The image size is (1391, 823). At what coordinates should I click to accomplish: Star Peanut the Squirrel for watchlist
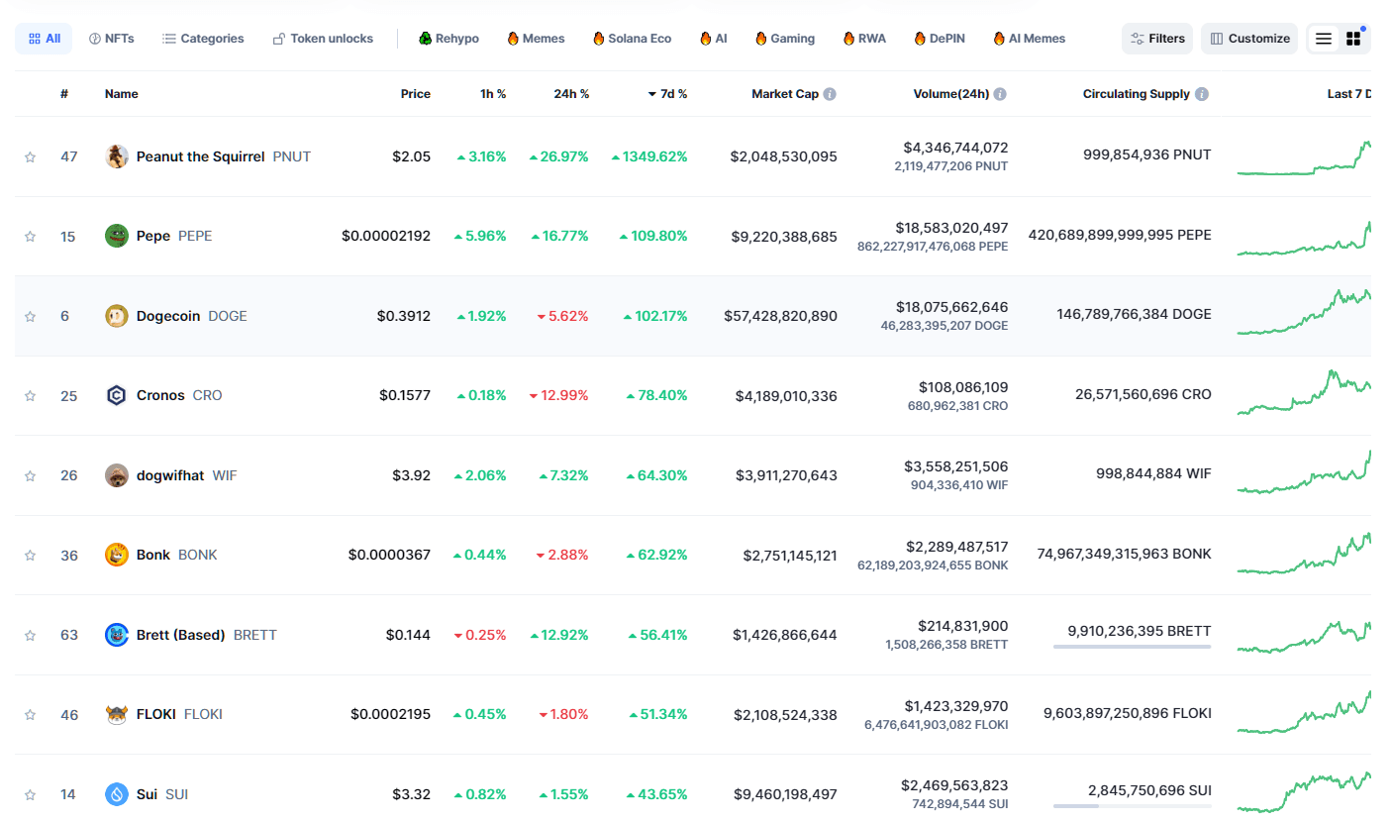[30, 156]
